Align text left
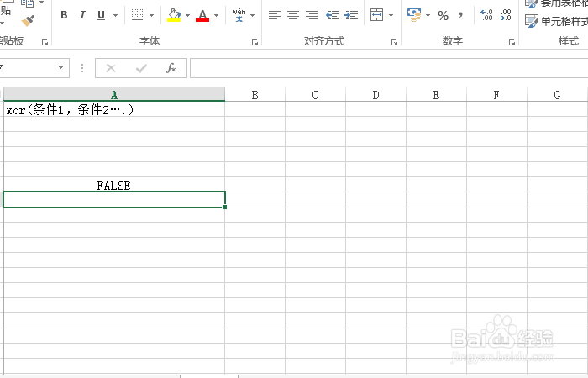 [x=275, y=15]
